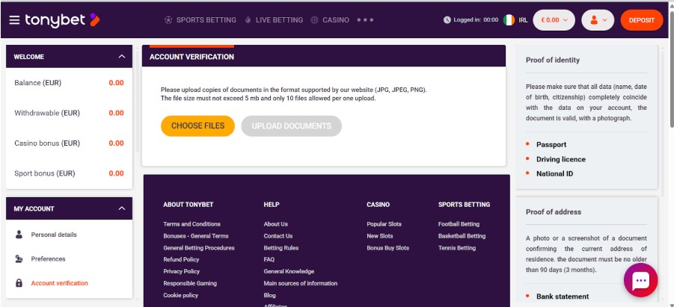Open Live Betting section
The width and height of the screenshot is (674, 307).
[x=274, y=20]
